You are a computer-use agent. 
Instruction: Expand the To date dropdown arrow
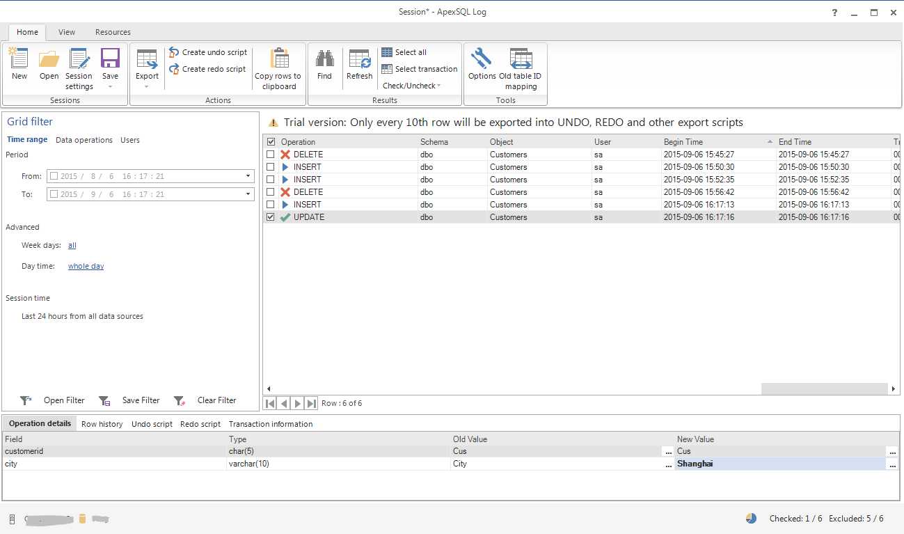(x=248, y=194)
